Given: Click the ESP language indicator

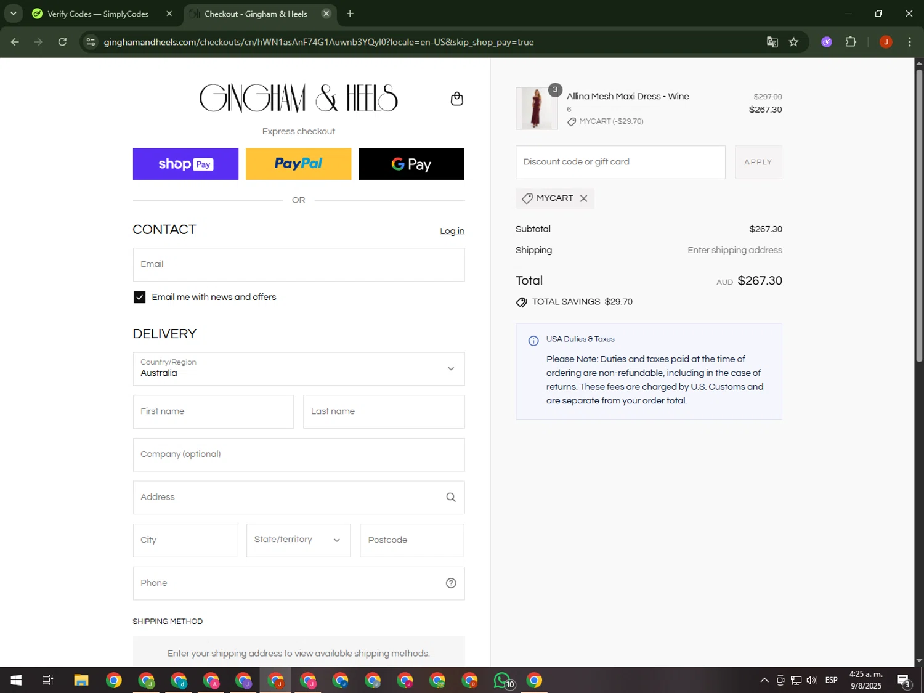Looking at the screenshot, I should [x=832, y=680].
